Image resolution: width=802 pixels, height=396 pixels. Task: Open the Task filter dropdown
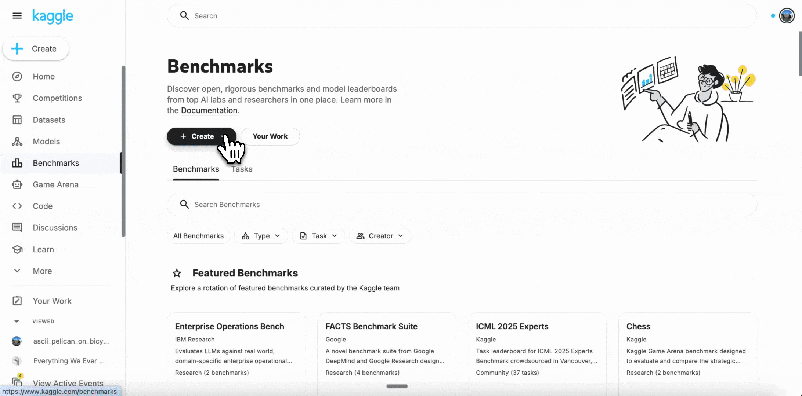(318, 236)
